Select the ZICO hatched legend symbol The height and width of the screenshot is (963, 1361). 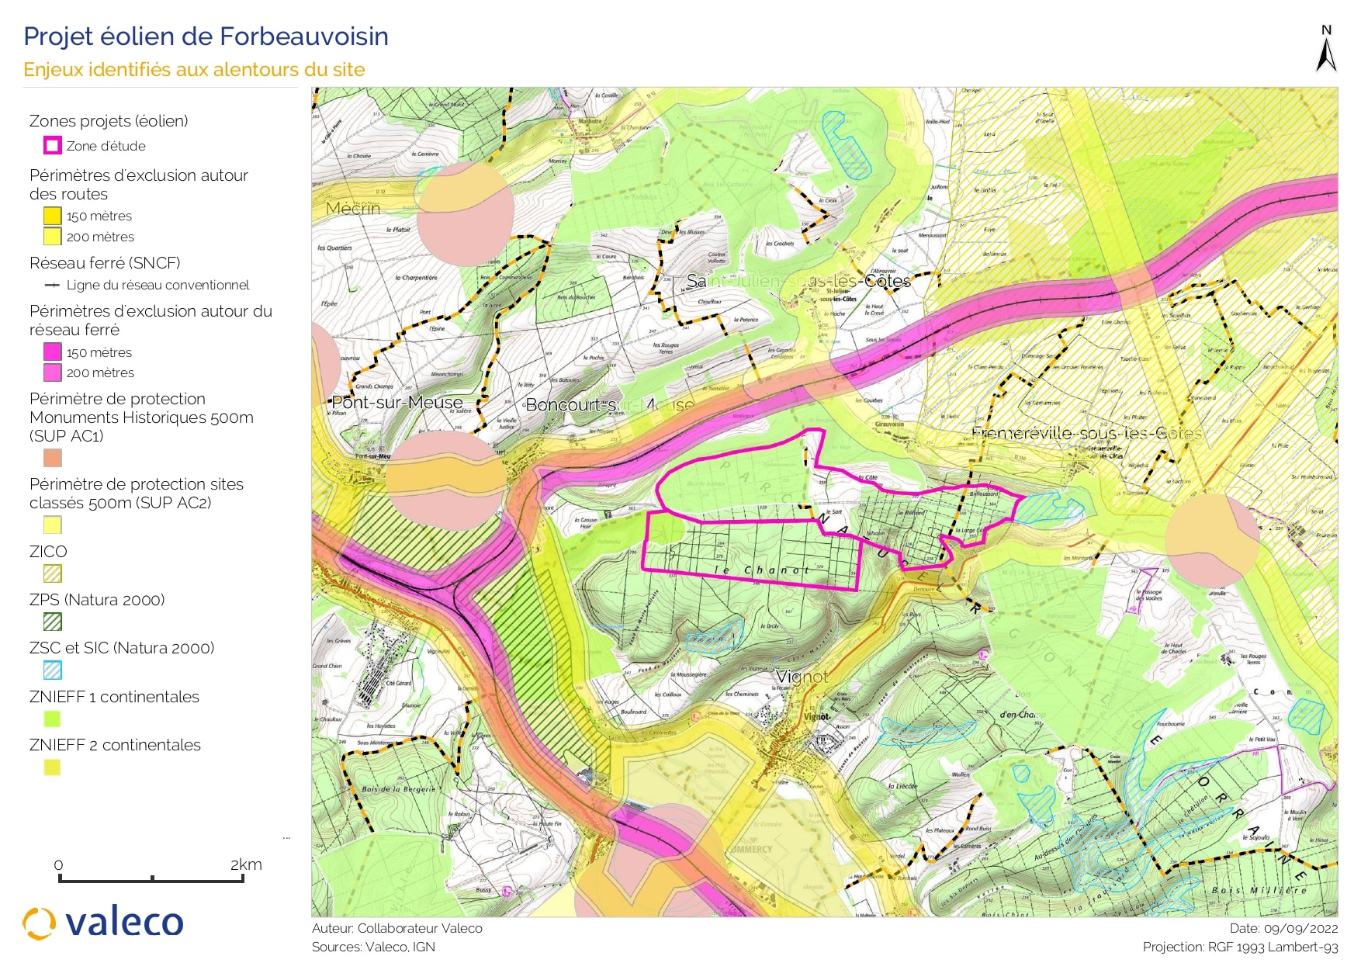tap(52, 573)
